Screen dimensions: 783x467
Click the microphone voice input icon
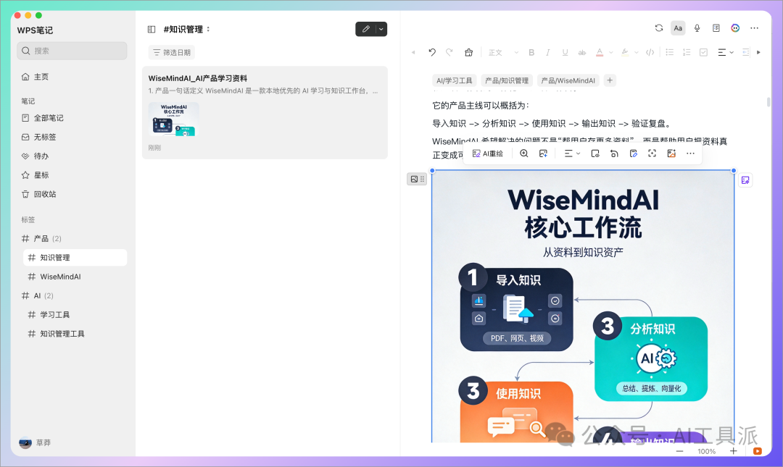click(697, 28)
